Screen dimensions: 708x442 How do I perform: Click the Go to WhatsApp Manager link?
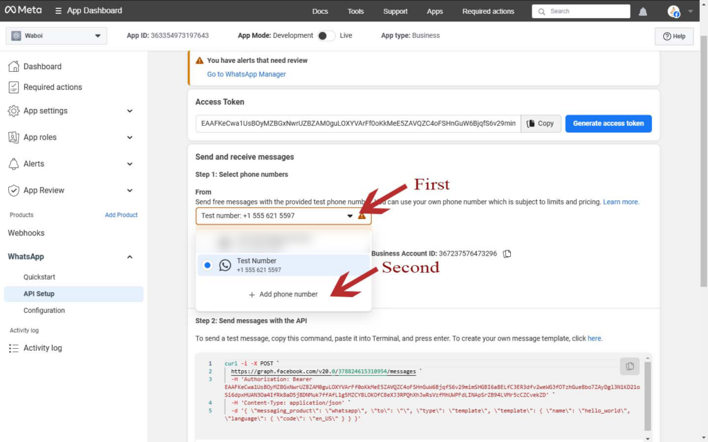pyautogui.click(x=246, y=75)
